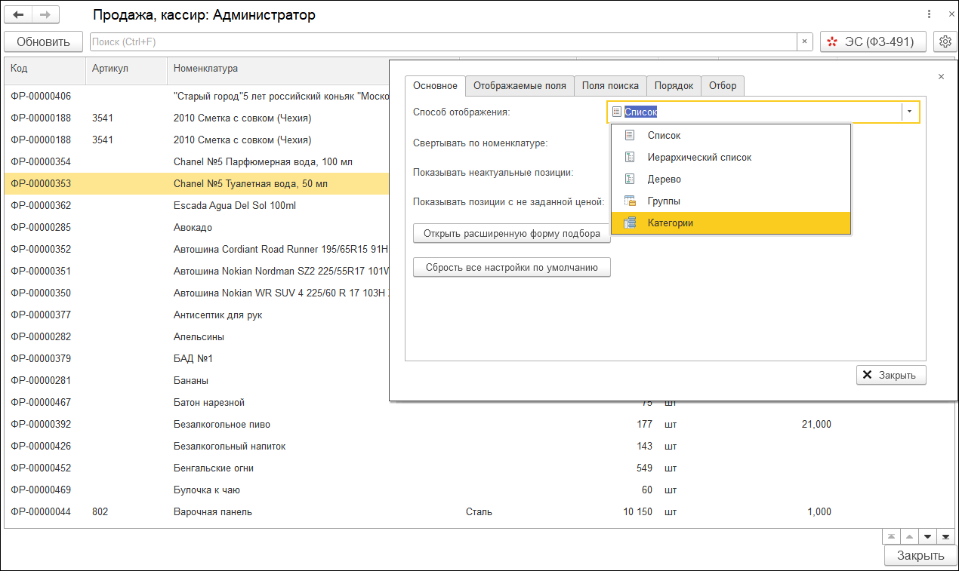Click Сбрость все настройки по умолчанию
This screenshot has width=959, height=571.
511,267
